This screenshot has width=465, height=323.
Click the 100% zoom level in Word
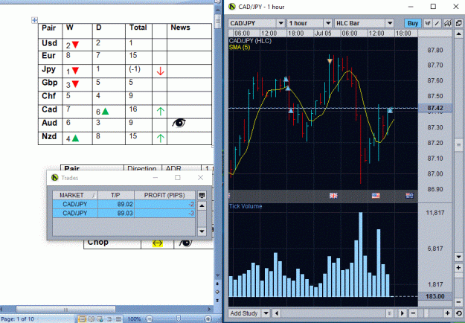point(135,319)
